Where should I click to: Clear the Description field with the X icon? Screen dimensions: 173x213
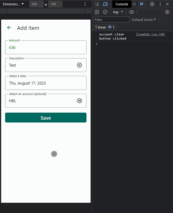79,65
